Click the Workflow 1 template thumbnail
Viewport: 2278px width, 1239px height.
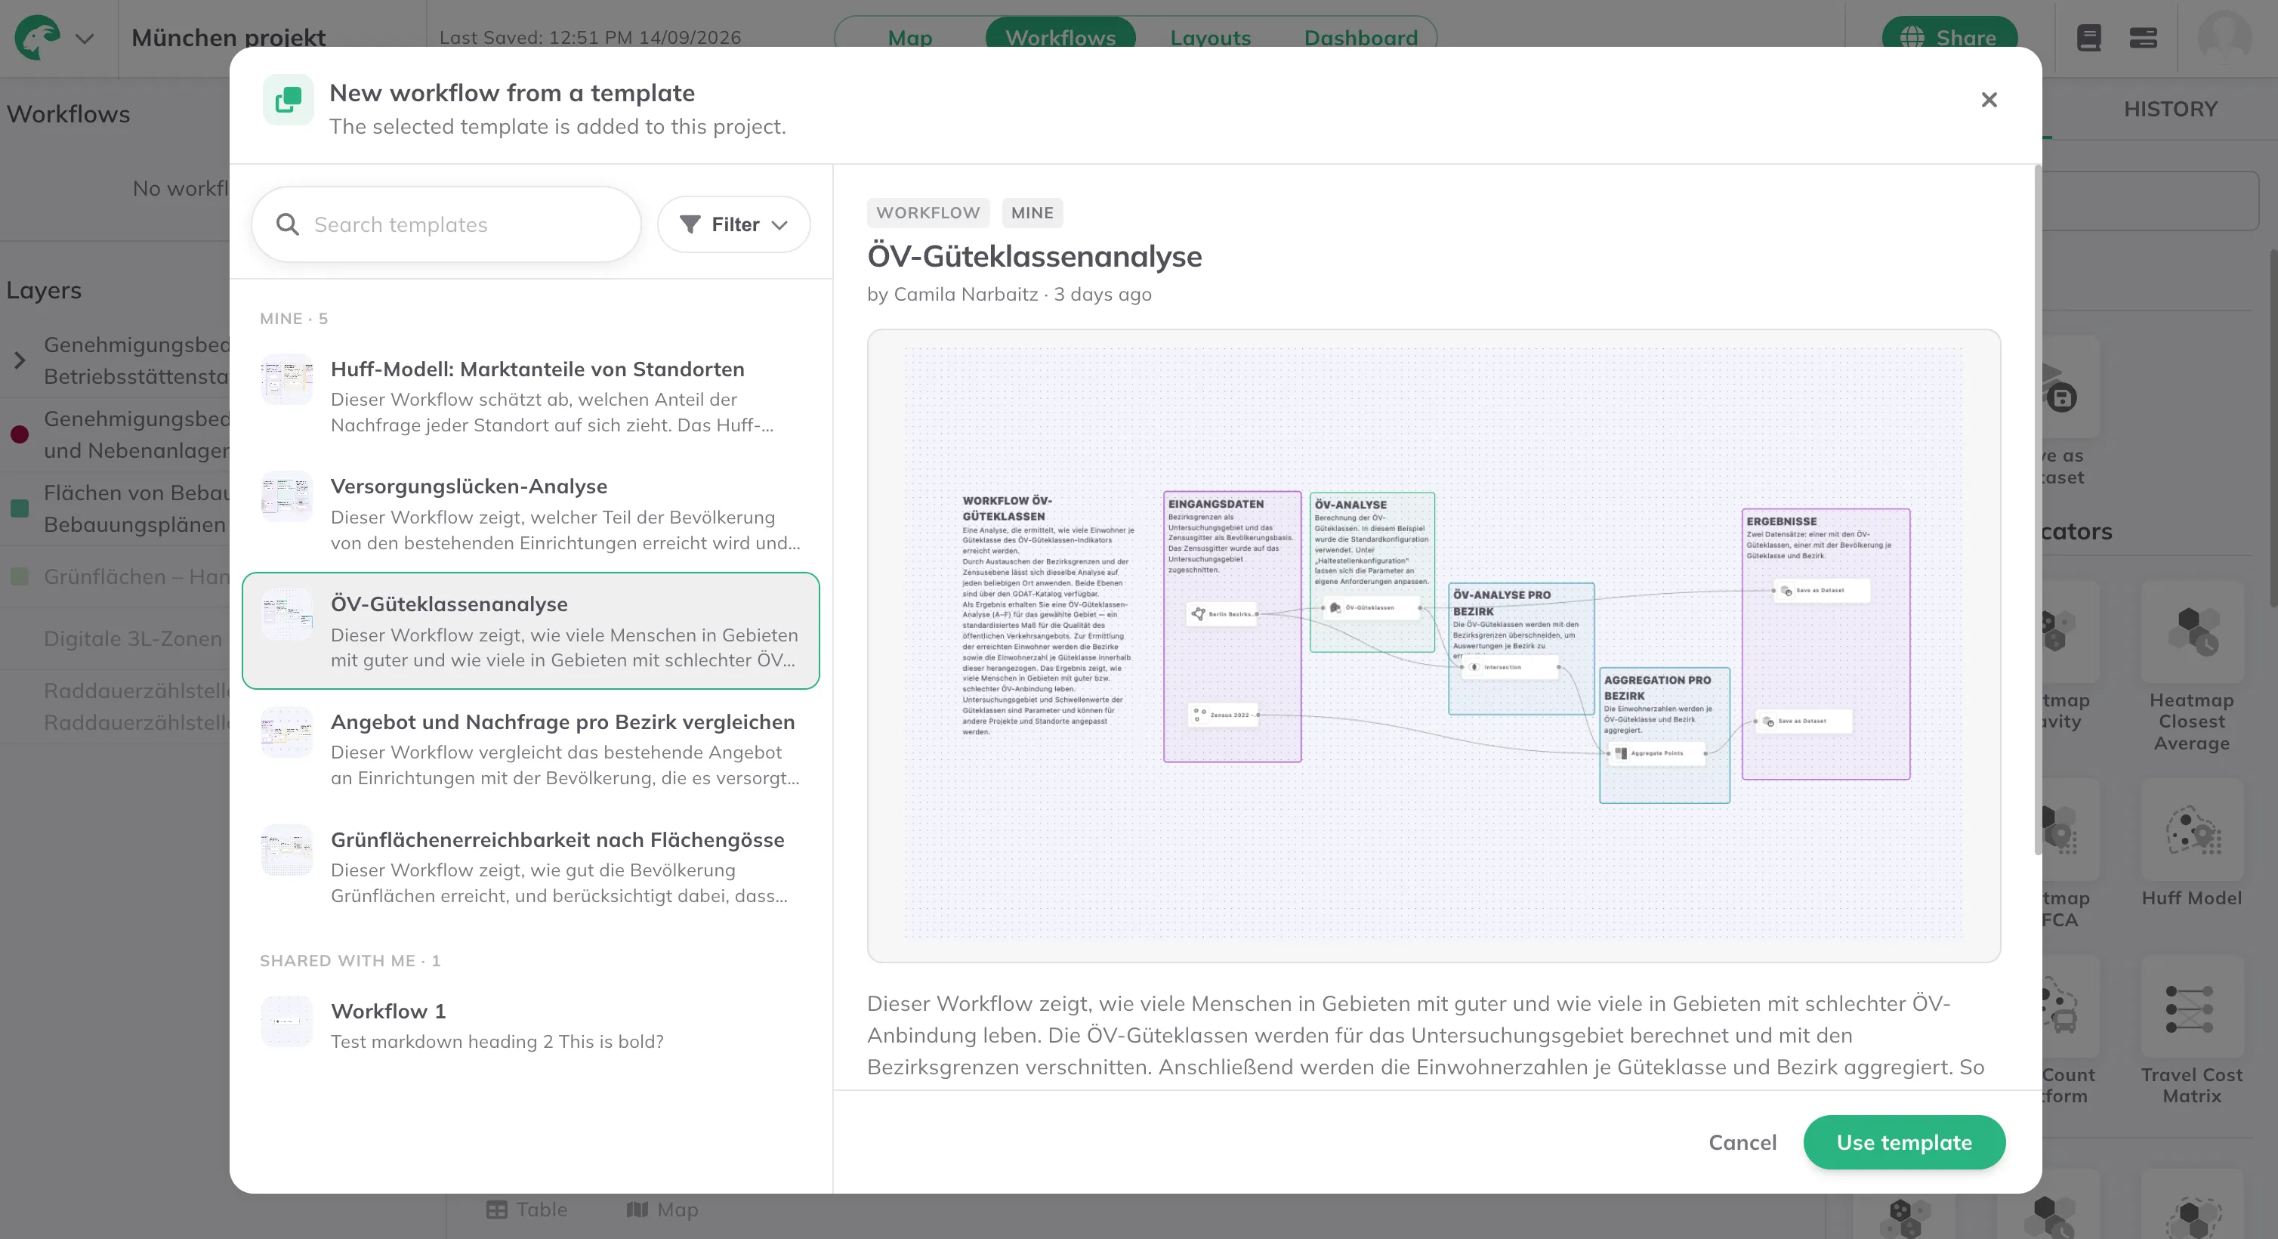click(x=286, y=1021)
